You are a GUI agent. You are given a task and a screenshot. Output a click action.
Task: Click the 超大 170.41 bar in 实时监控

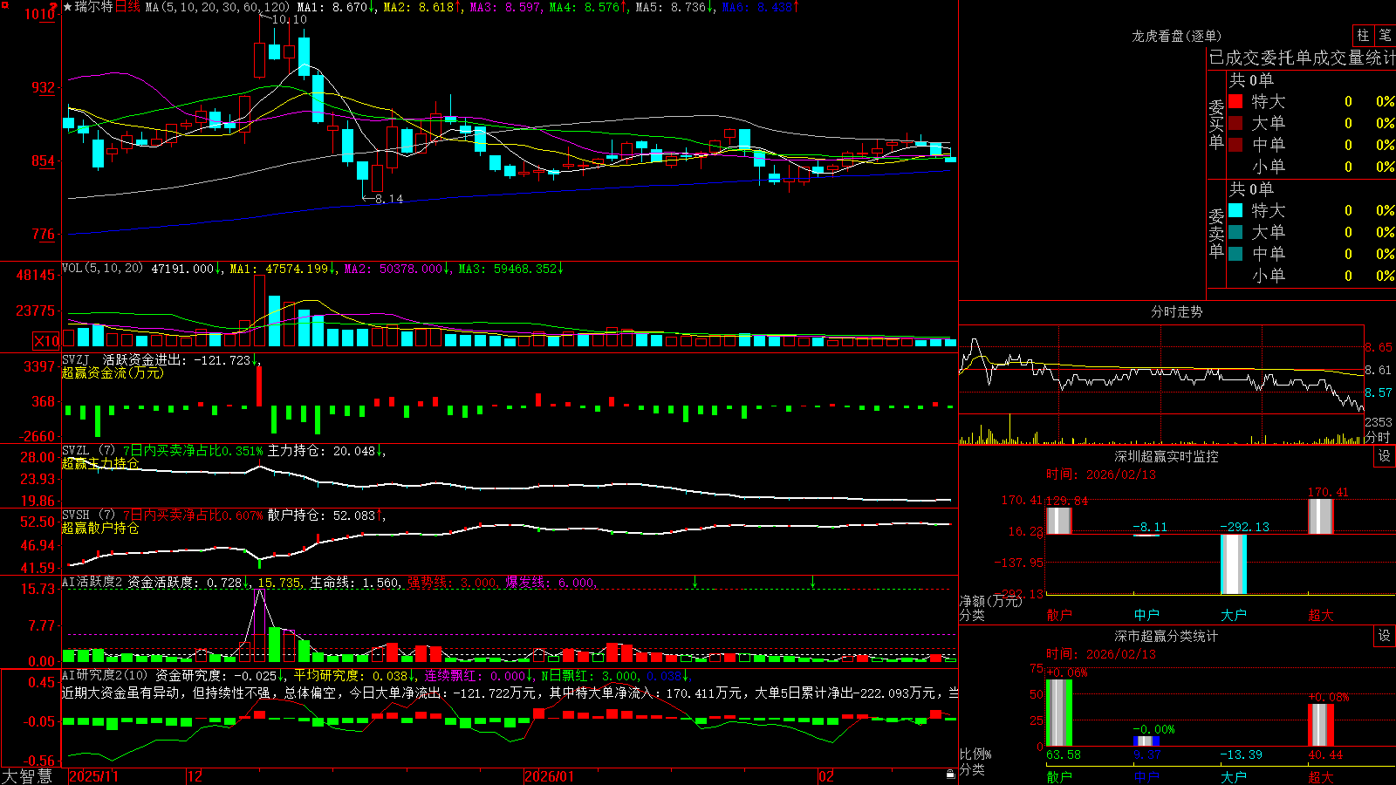1320,516
